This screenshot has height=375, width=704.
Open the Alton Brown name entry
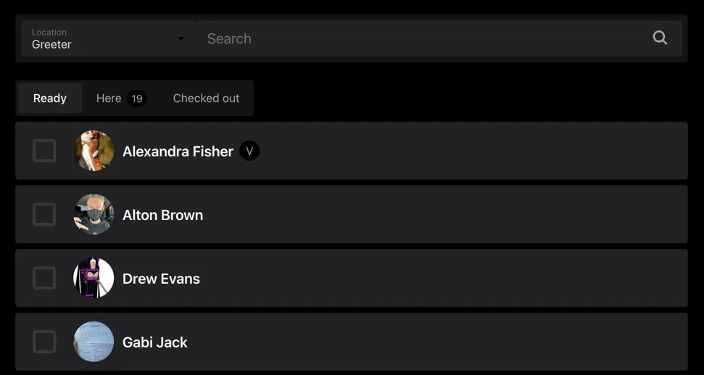162,215
